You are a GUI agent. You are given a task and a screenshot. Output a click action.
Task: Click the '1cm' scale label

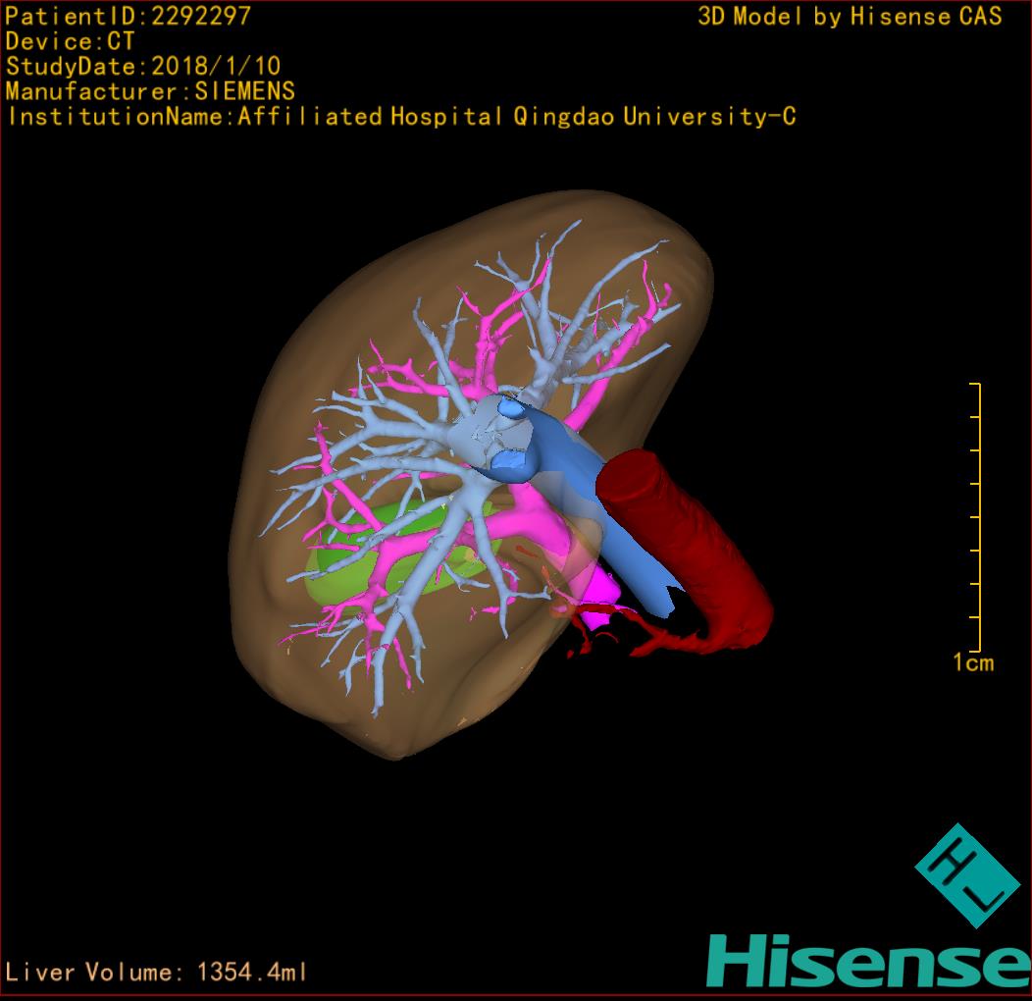tap(973, 662)
